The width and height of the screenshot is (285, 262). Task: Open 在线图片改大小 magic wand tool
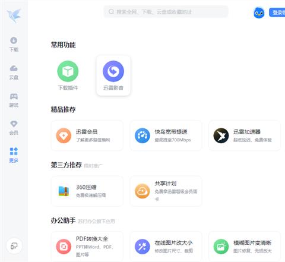coord(166,247)
